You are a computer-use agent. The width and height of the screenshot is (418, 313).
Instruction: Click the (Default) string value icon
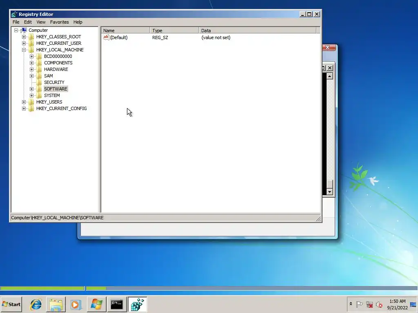[x=106, y=37]
